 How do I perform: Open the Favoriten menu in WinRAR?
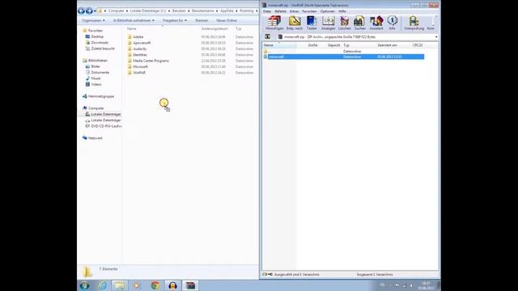click(x=309, y=11)
